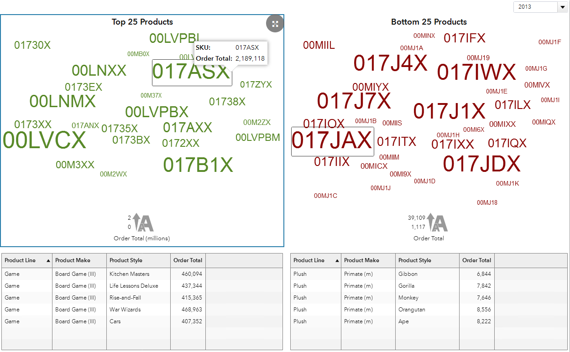This screenshot has height=352, width=570.
Task: Click the 00LNMX word in the cloud
Action: [x=63, y=102]
